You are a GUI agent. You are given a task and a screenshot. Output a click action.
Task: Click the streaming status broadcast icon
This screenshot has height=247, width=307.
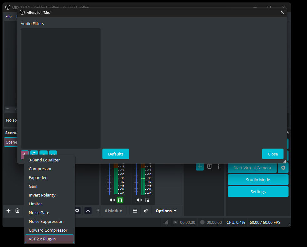(176, 222)
